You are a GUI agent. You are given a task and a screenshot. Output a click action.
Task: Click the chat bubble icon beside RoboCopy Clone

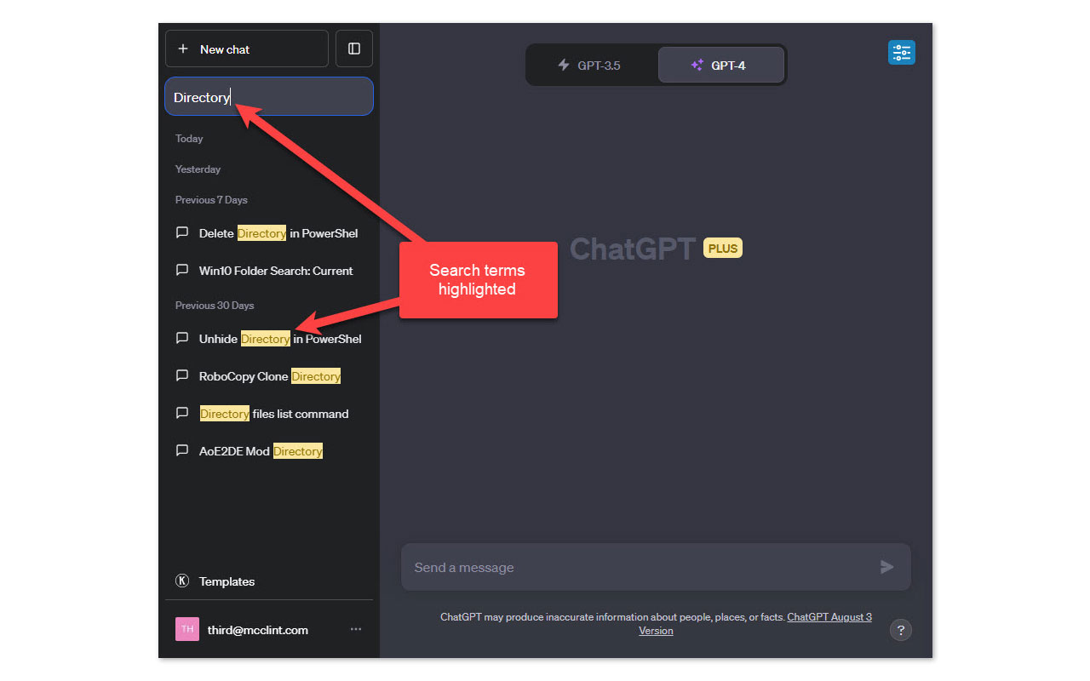click(181, 375)
